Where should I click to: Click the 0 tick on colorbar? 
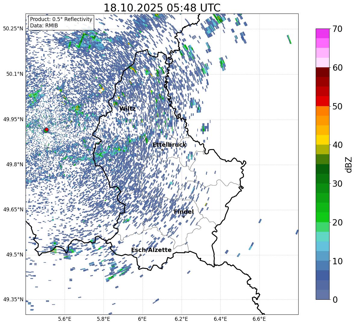click(335, 299)
